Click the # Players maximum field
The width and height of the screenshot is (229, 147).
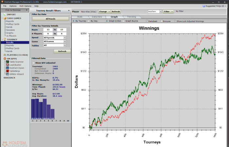pyautogui.click(x=62, y=34)
